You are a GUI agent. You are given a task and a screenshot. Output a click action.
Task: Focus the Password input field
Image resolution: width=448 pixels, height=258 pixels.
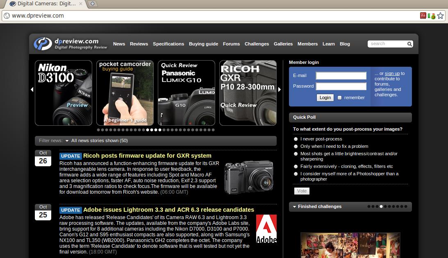pos(341,86)
